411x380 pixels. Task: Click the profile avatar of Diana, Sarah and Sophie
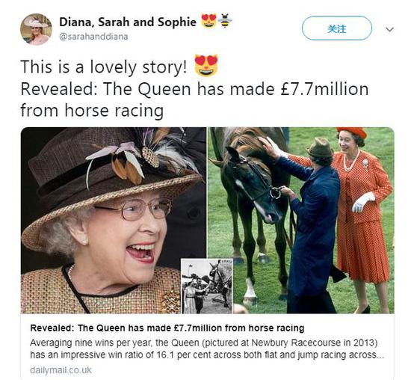(x=36, y=29)
